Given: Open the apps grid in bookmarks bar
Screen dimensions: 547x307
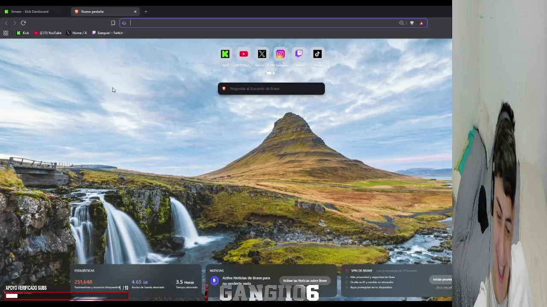Looking at the screenshot, I should 6,33.
